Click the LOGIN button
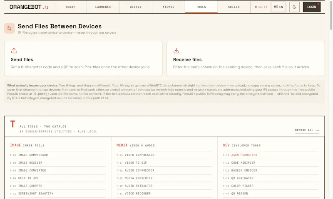333x199 pixels. [x=311, y=7]
